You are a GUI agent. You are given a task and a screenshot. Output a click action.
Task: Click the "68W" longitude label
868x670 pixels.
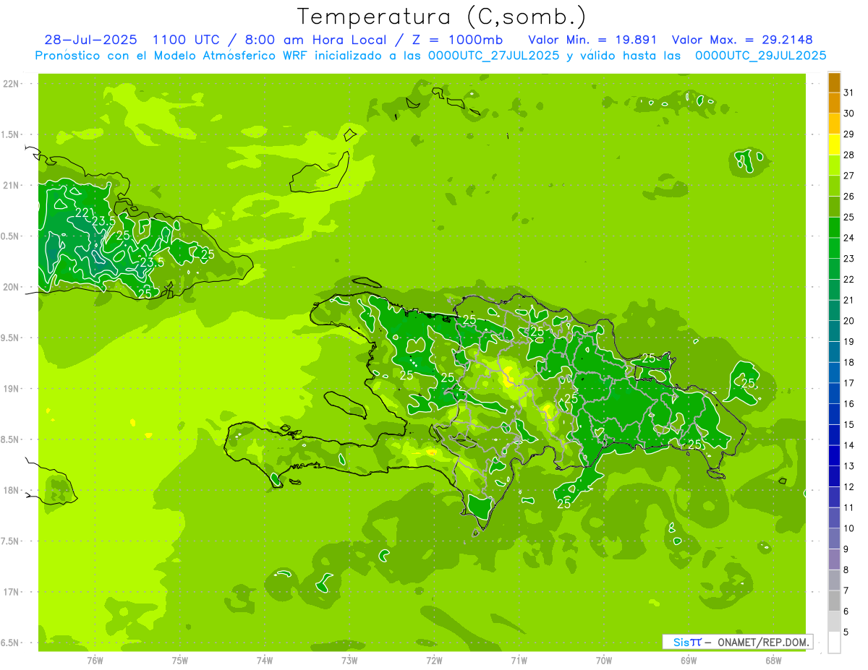point(773,660)
